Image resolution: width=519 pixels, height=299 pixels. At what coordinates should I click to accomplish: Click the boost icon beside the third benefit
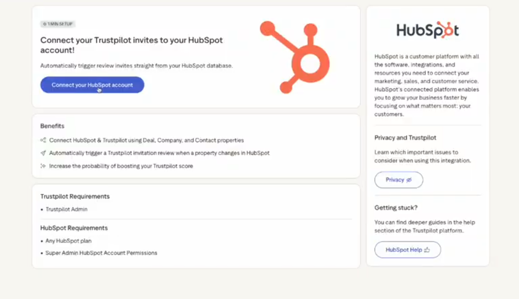tap(43, 166)
